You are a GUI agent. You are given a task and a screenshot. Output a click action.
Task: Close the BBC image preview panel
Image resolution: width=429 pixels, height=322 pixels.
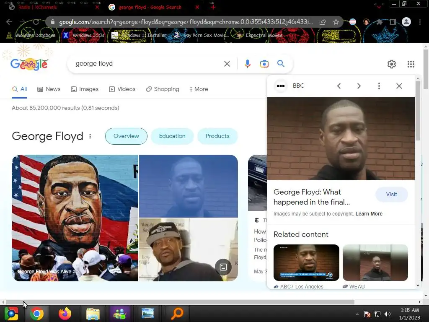point(399,86)
